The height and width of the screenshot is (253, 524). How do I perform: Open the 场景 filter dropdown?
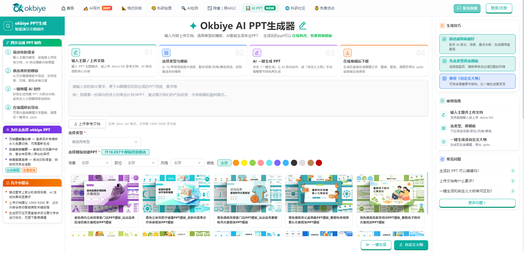point(95,163)
